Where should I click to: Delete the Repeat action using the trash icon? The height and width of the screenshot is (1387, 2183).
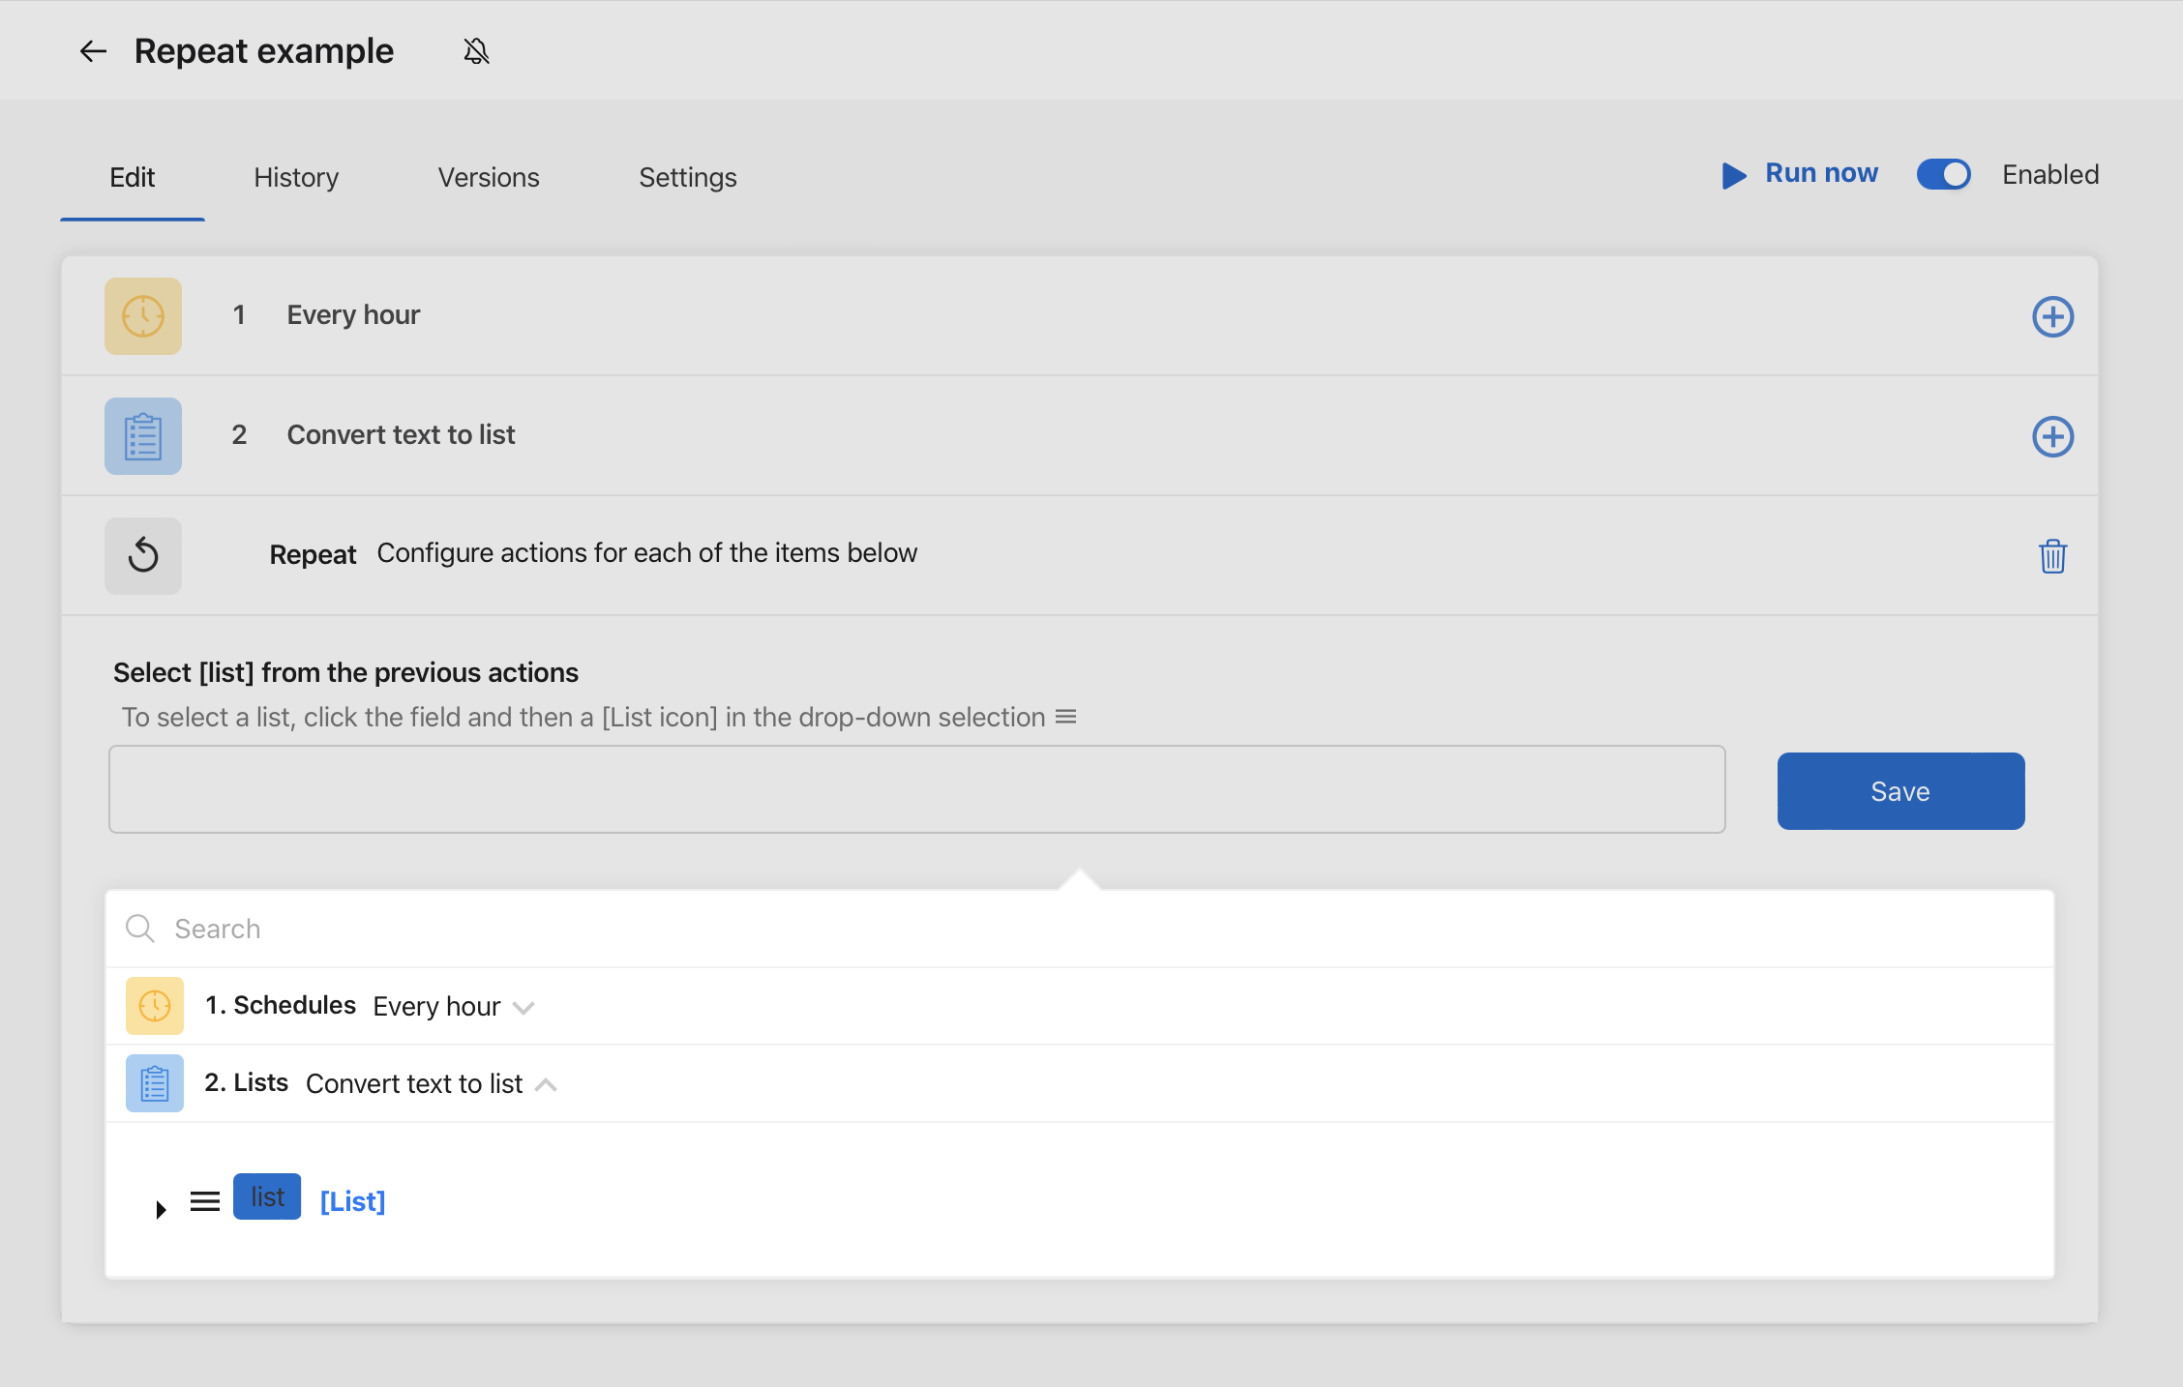2053,556
